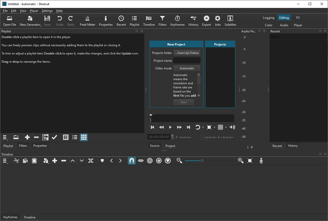
Task: Click the timeline Overwrite down-arrow icon
Action: point(82,161)
